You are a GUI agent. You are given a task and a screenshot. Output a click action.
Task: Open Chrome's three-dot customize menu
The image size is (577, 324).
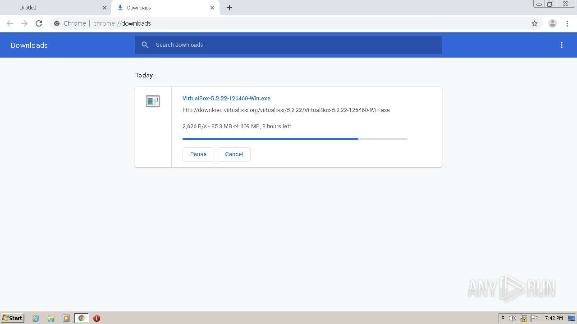coord(567,23)
